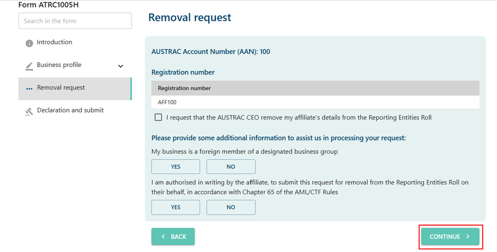Click the Introduction info icon
Viewport: 497px width, 252px height.
coord(29,42)
